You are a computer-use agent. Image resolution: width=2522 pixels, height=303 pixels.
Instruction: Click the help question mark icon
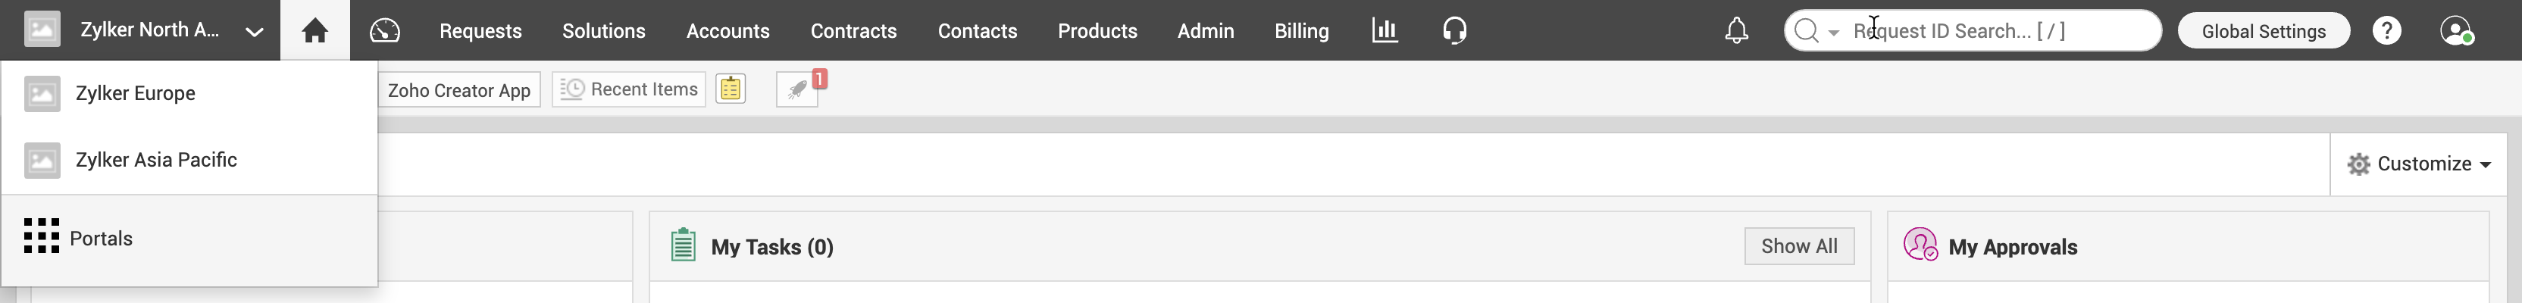[x=2387, y=31]
